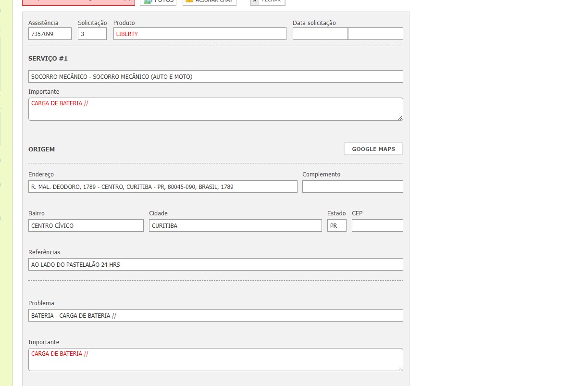Select the Problema field BATERIA - CARGA DE BATERIA

point(216,315)
